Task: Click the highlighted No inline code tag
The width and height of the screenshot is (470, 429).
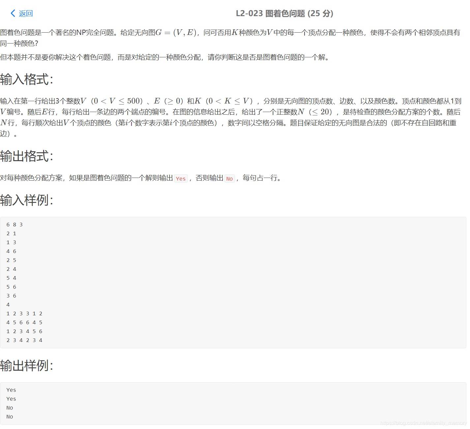Action: point(229,178)
